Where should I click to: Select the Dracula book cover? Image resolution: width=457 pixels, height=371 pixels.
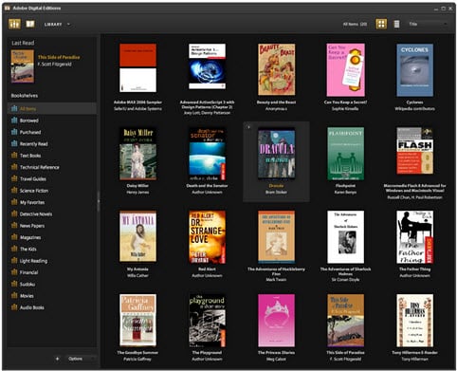pyautogui.click(x=276, y=154)
